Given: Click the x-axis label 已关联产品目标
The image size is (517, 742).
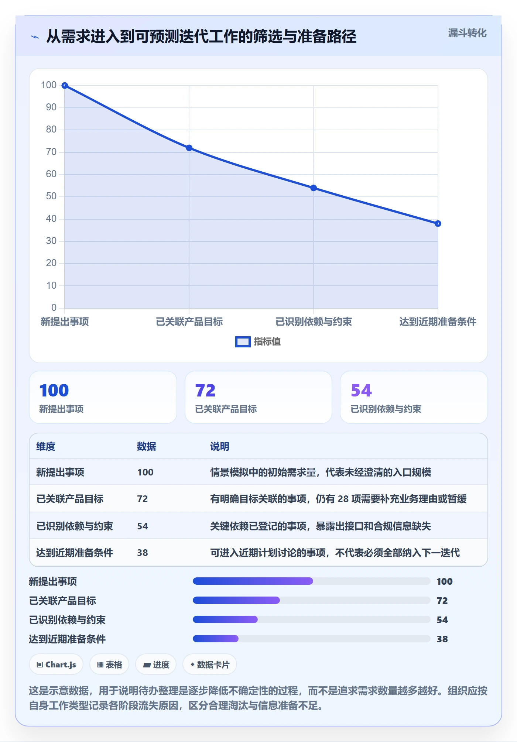Looking at the screenshot, I should pyautogui.click(x=189, y=322).
